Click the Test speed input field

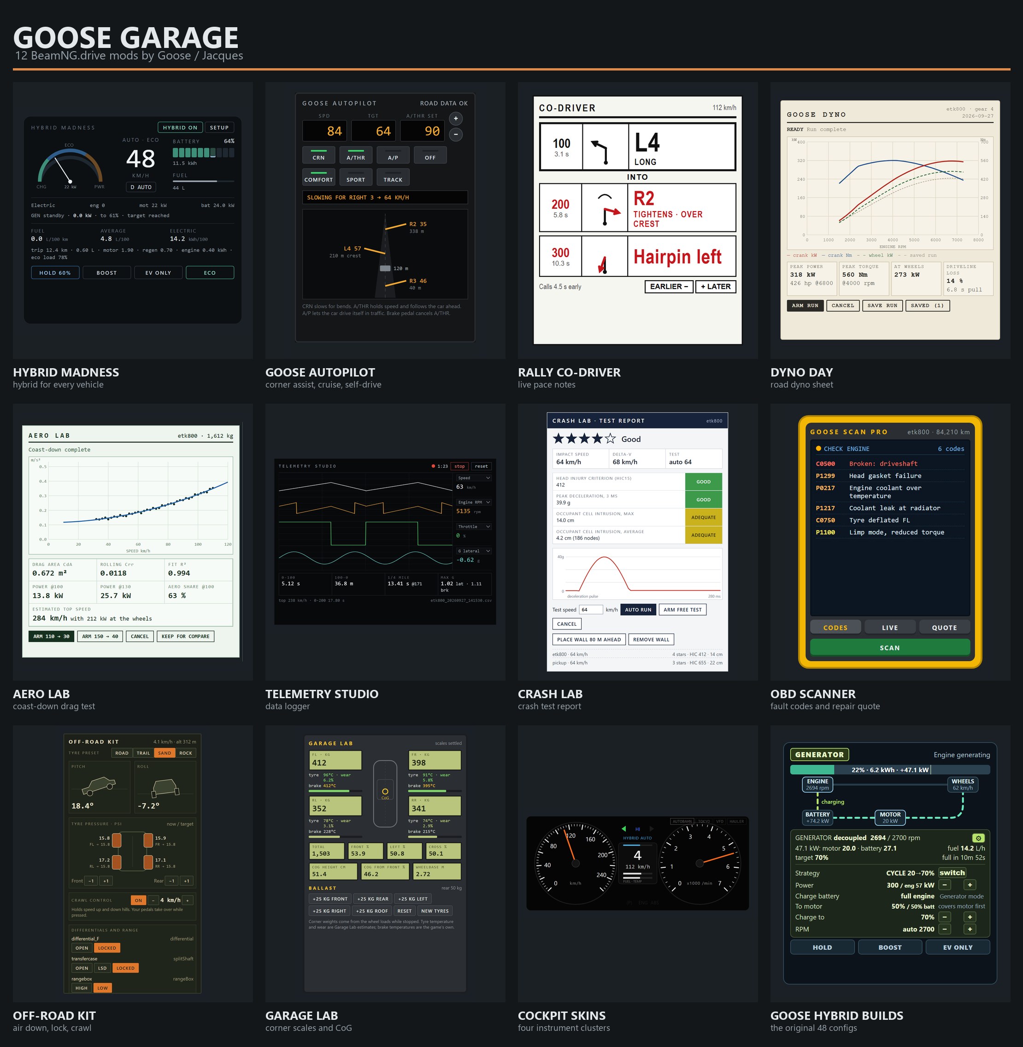pyautogui.click(x=590, y=609)
